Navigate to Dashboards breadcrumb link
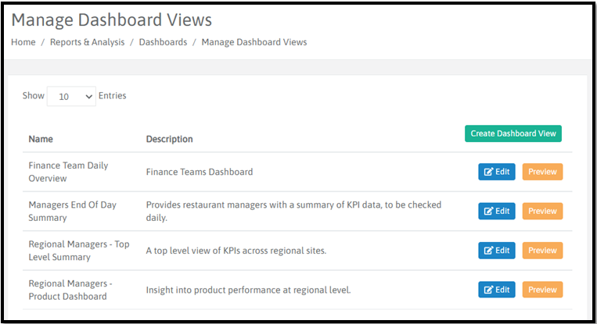Image resolution: width=597 pixels, height=324 pixels. tap(163, 42)
